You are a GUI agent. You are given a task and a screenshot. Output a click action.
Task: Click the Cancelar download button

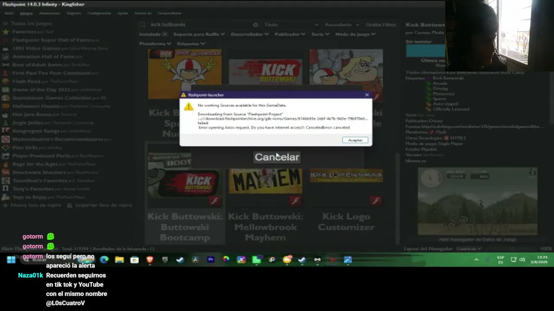click(277, 157)
